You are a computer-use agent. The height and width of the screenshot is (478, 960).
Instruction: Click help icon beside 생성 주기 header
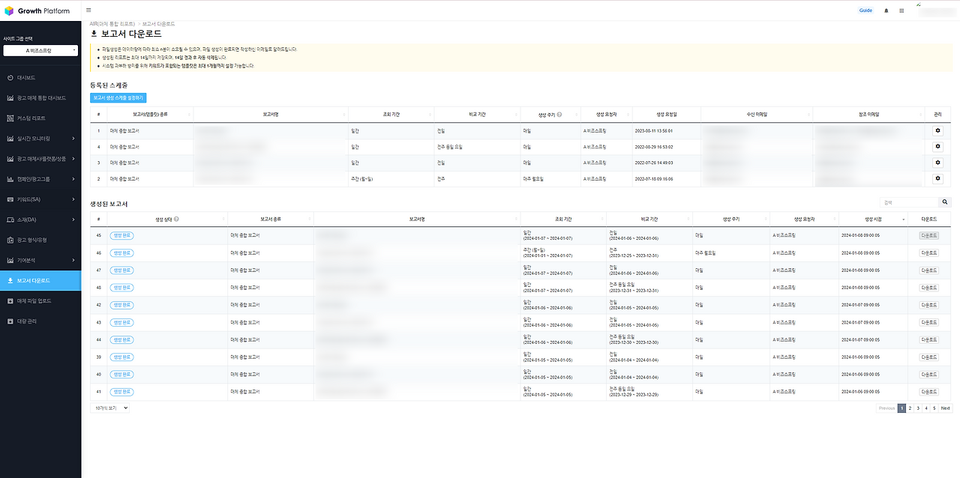[x=559, y=114]
